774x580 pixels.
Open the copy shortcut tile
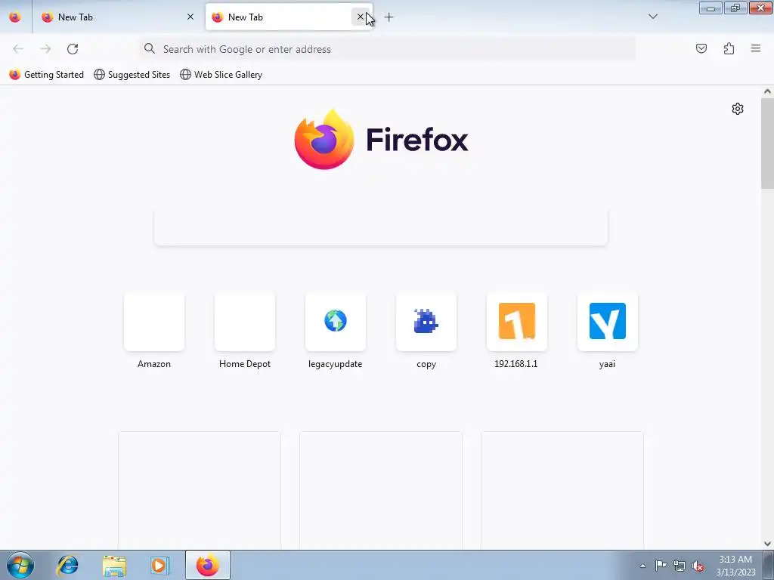point(426,332)
